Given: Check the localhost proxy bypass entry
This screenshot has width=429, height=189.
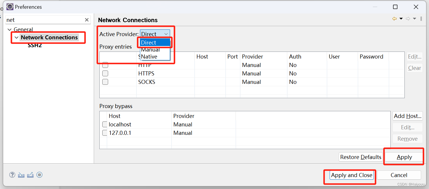Looking at the screenshot, I should tap(105, 124).
